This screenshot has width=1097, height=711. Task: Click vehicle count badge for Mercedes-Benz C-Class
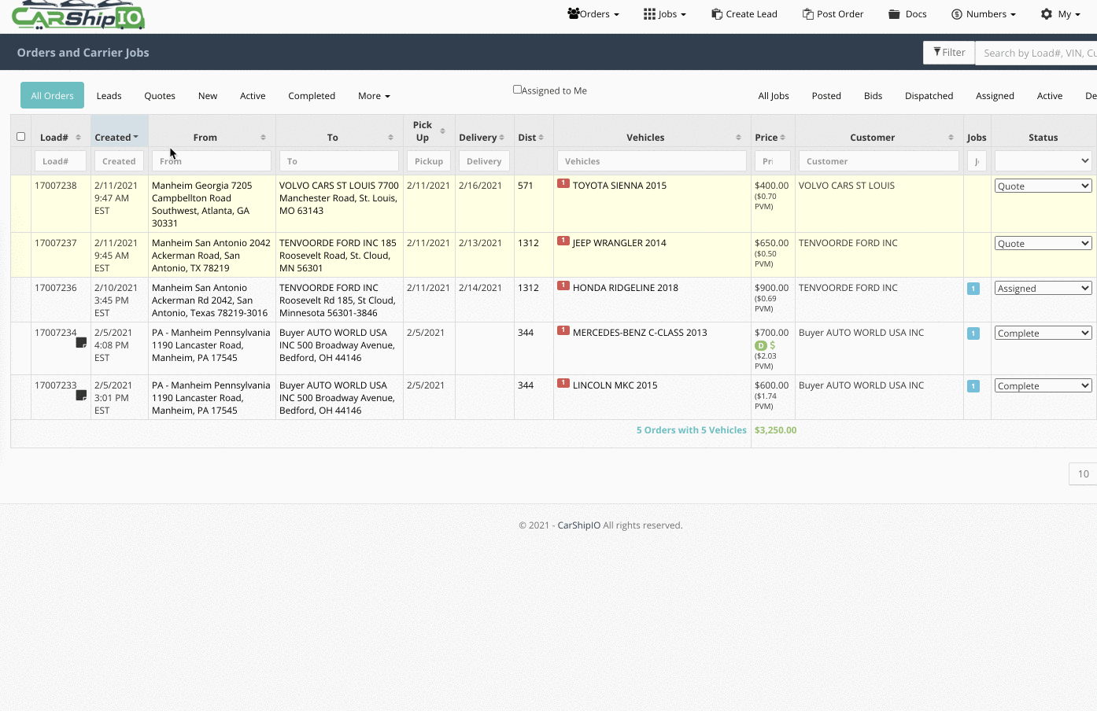563,330
